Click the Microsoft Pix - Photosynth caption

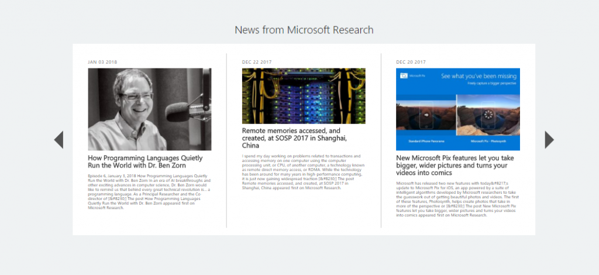coord(488,142)
